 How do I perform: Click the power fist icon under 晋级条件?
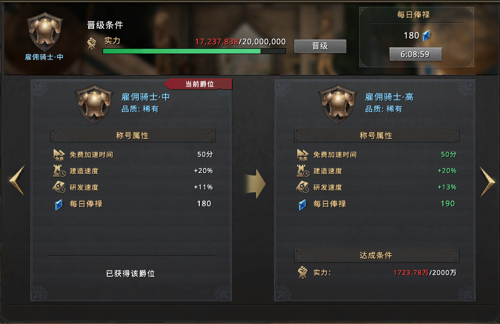(92, 43)
